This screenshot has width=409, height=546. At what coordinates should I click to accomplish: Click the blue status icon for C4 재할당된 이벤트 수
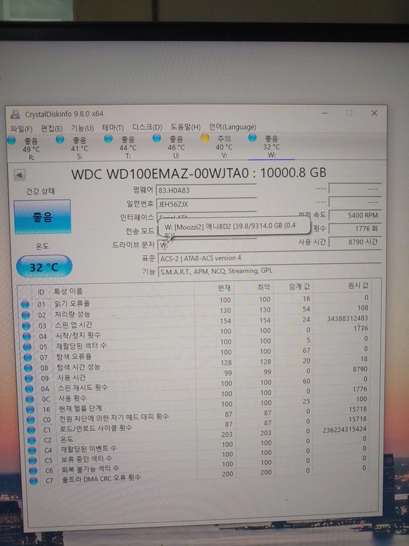coord(32,450)
